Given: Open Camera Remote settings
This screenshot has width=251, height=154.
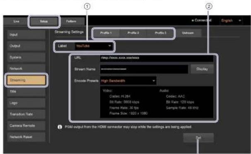Looking at the screenshot, I should [x=26, y=126].
